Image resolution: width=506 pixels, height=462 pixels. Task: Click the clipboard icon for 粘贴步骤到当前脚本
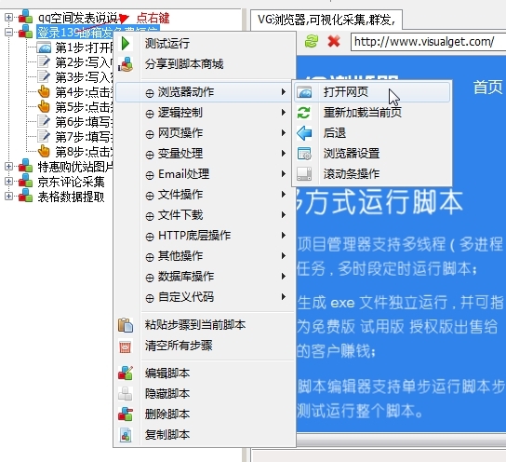[126, 325]
